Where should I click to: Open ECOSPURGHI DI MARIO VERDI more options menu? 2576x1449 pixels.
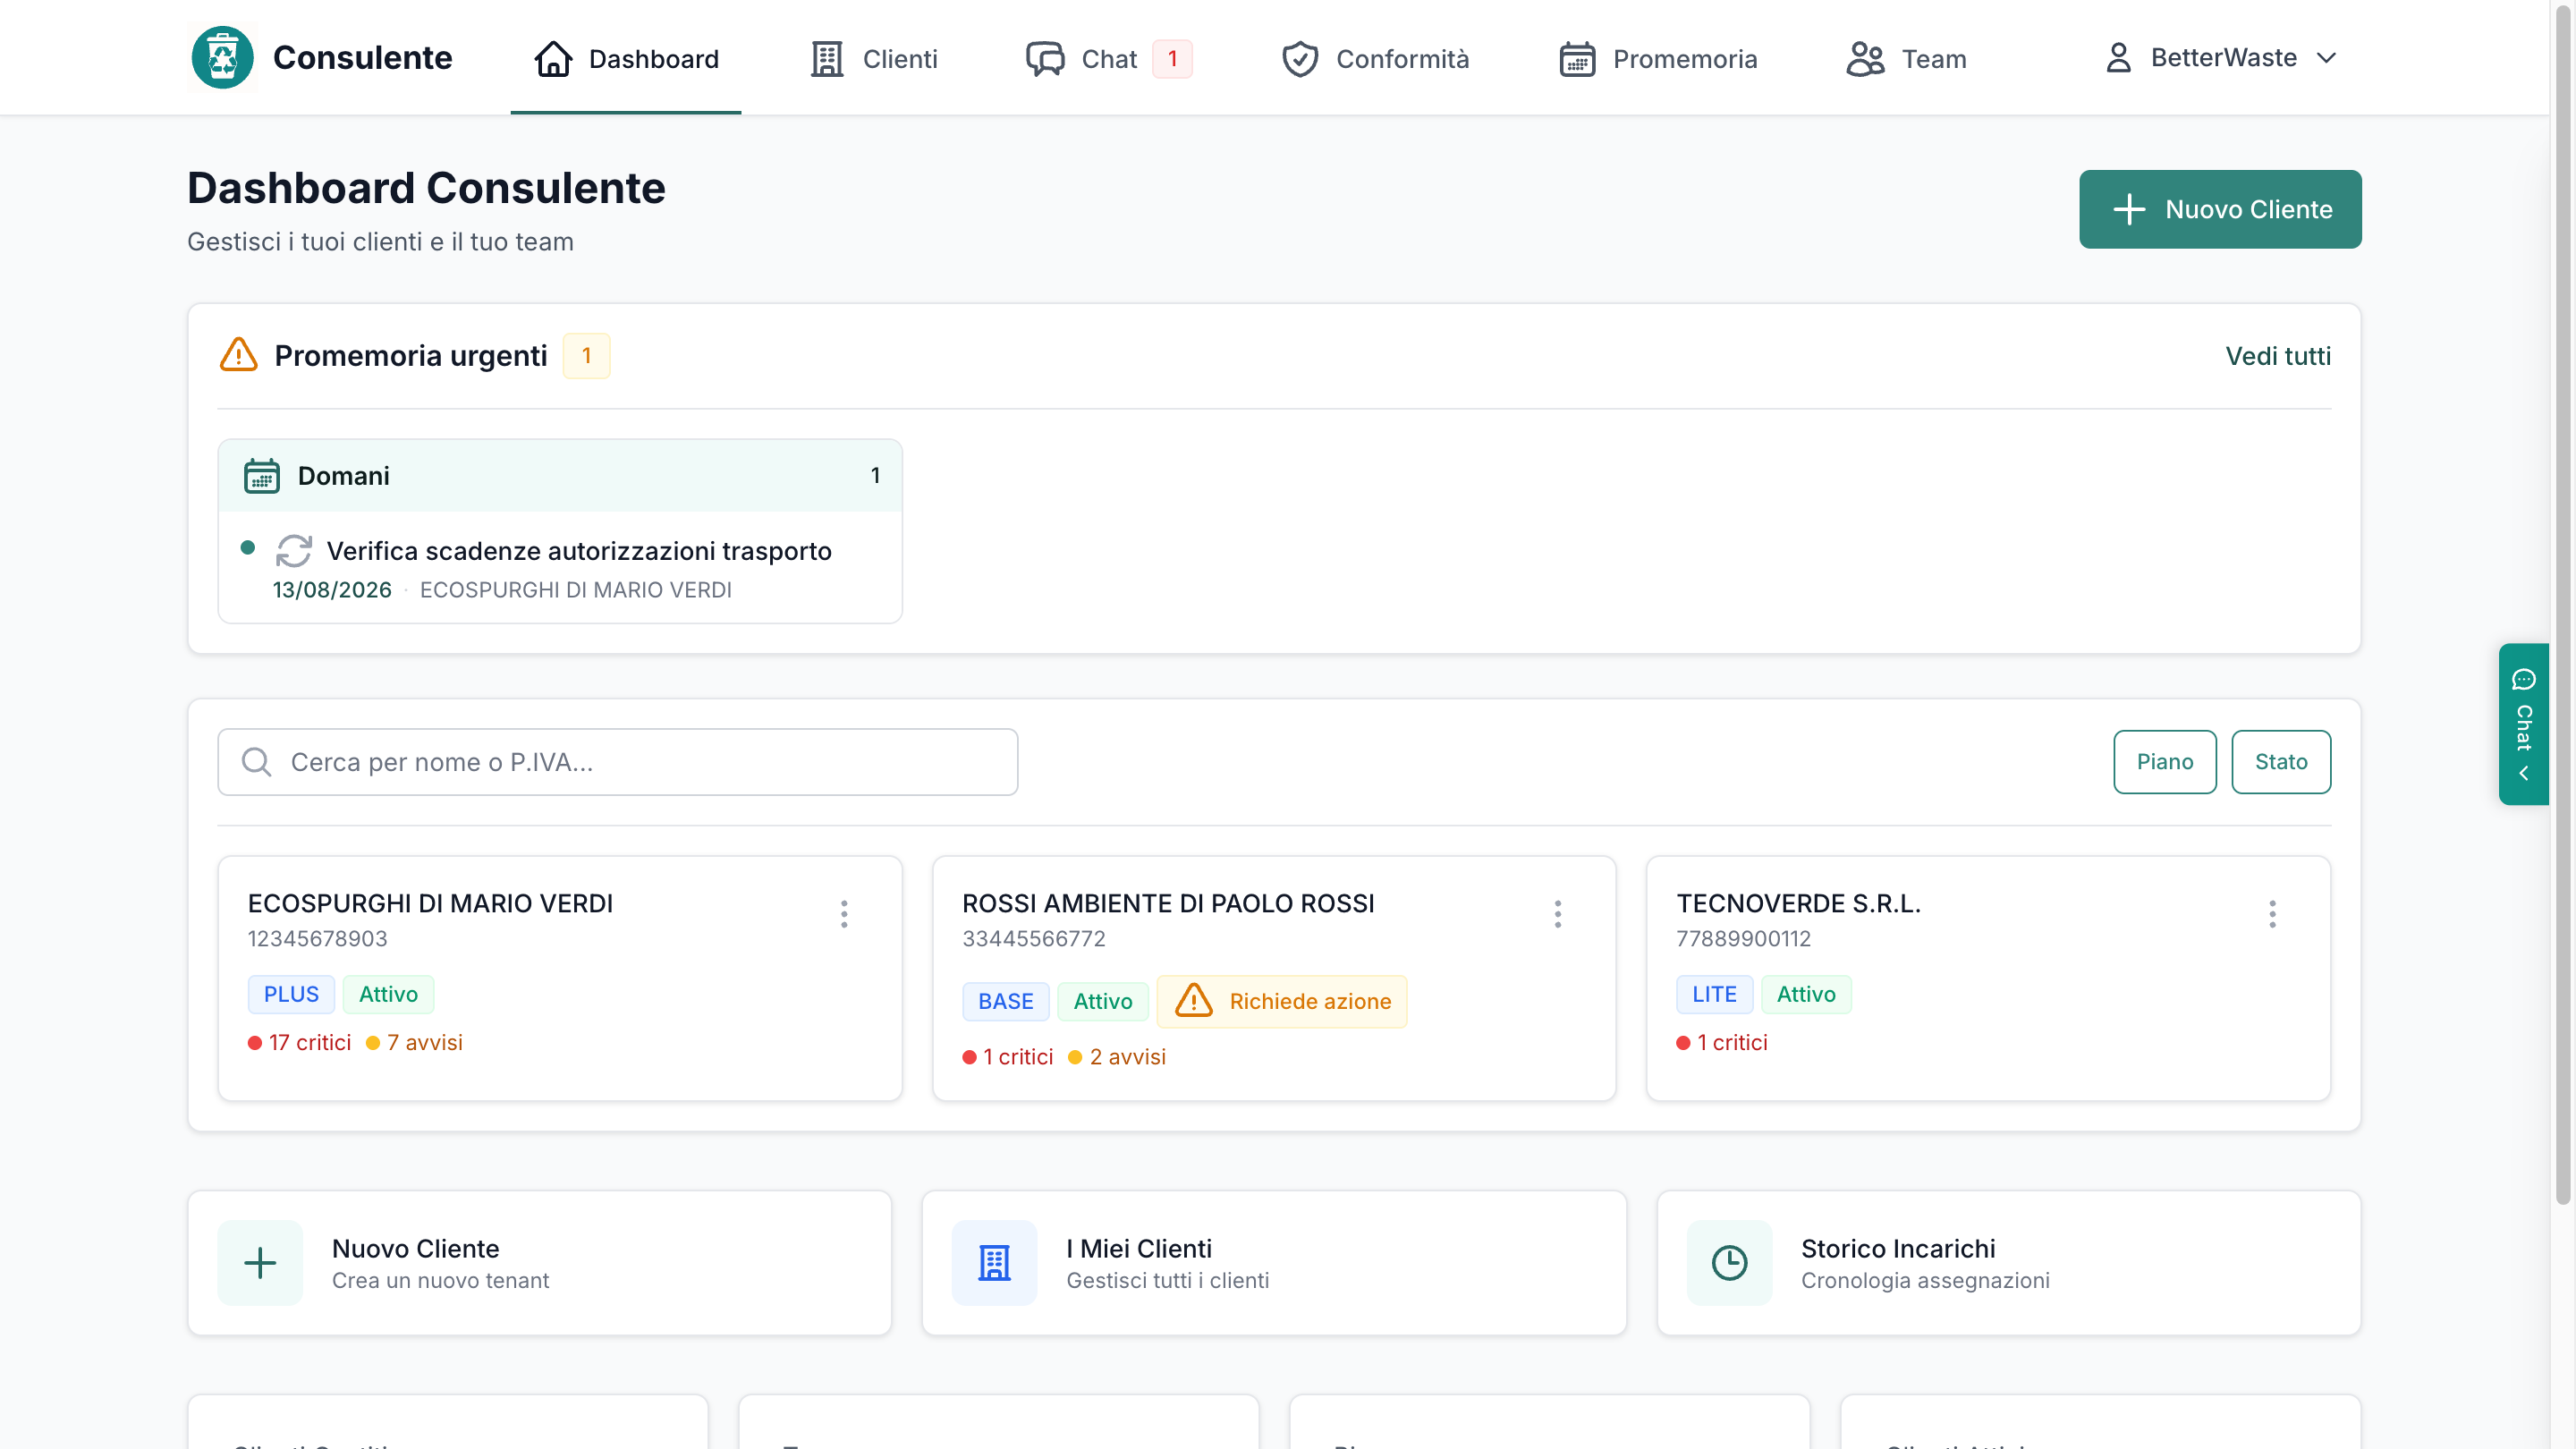click(844, 914)
